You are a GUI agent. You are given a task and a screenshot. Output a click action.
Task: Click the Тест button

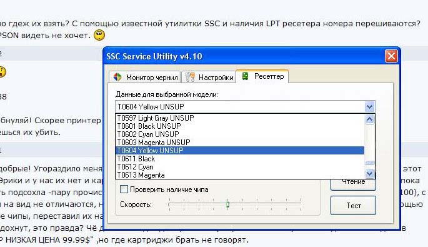[353, 206]
